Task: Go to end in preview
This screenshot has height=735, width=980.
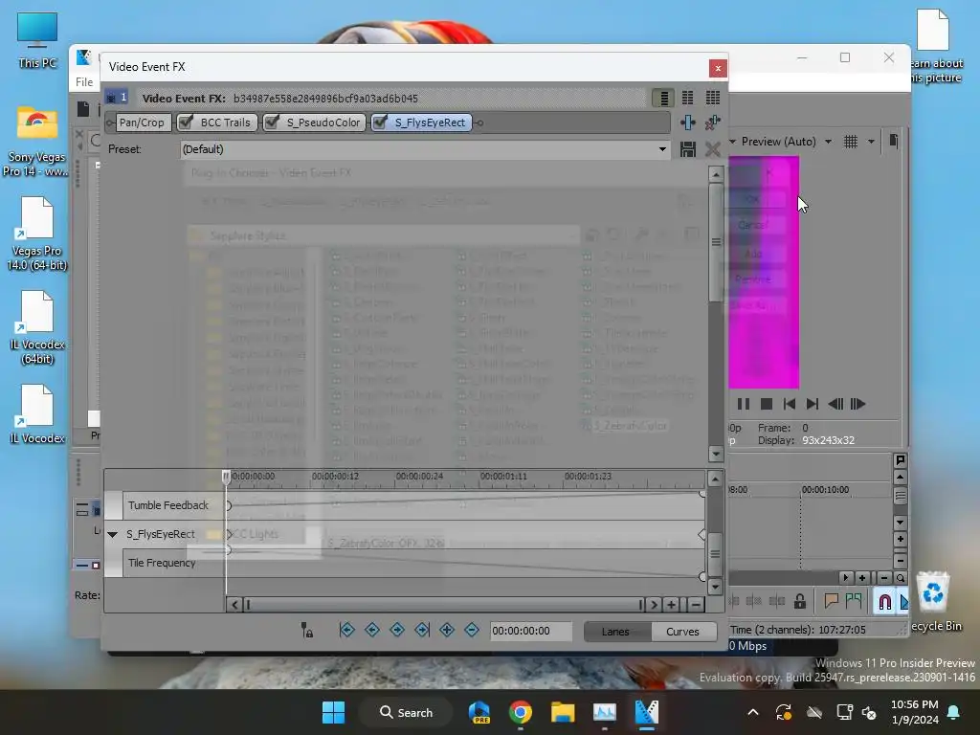Action: tap(812, 405)
